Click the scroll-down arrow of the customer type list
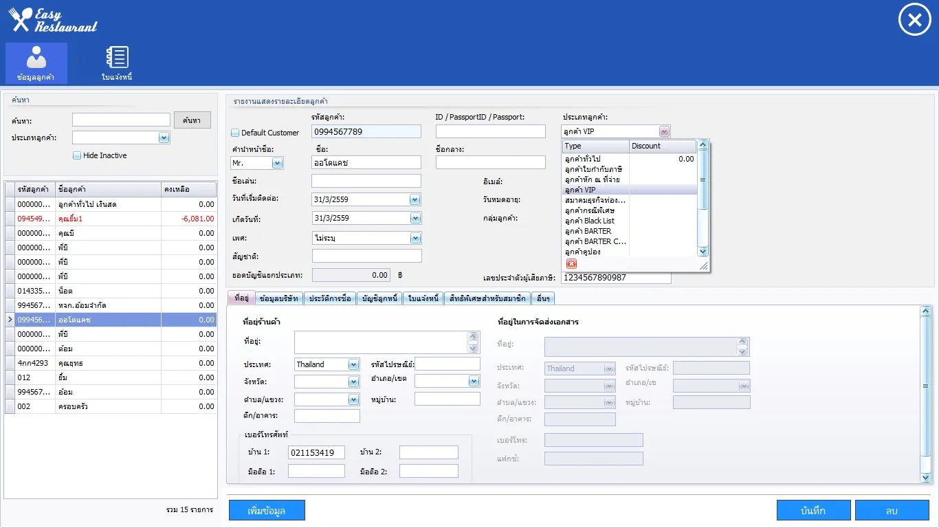Screen dimensions: 939x528 pos(703,252)
